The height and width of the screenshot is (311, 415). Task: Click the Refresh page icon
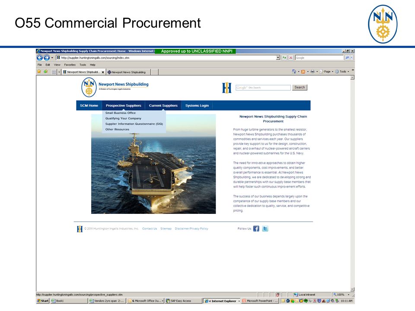point(284,57)
